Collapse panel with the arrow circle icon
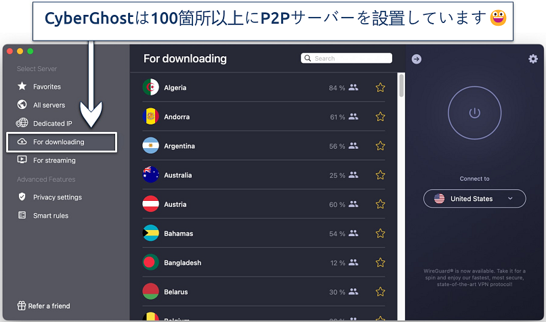This screenshot has width=546, height=322. point(417,59)
